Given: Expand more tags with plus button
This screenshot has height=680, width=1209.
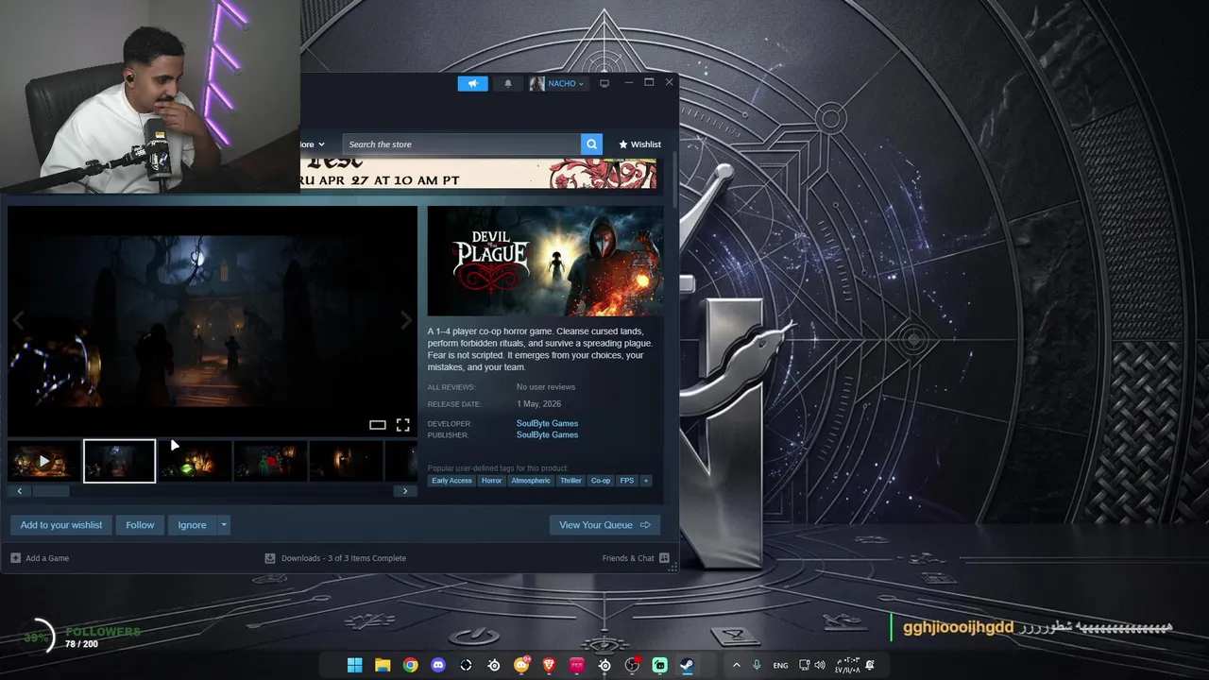Looking at the screenshot, I should (x=646, y=481).
